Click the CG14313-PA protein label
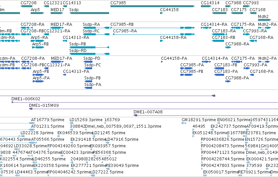Viewport: 278px width, 177px height. (76, 72)
